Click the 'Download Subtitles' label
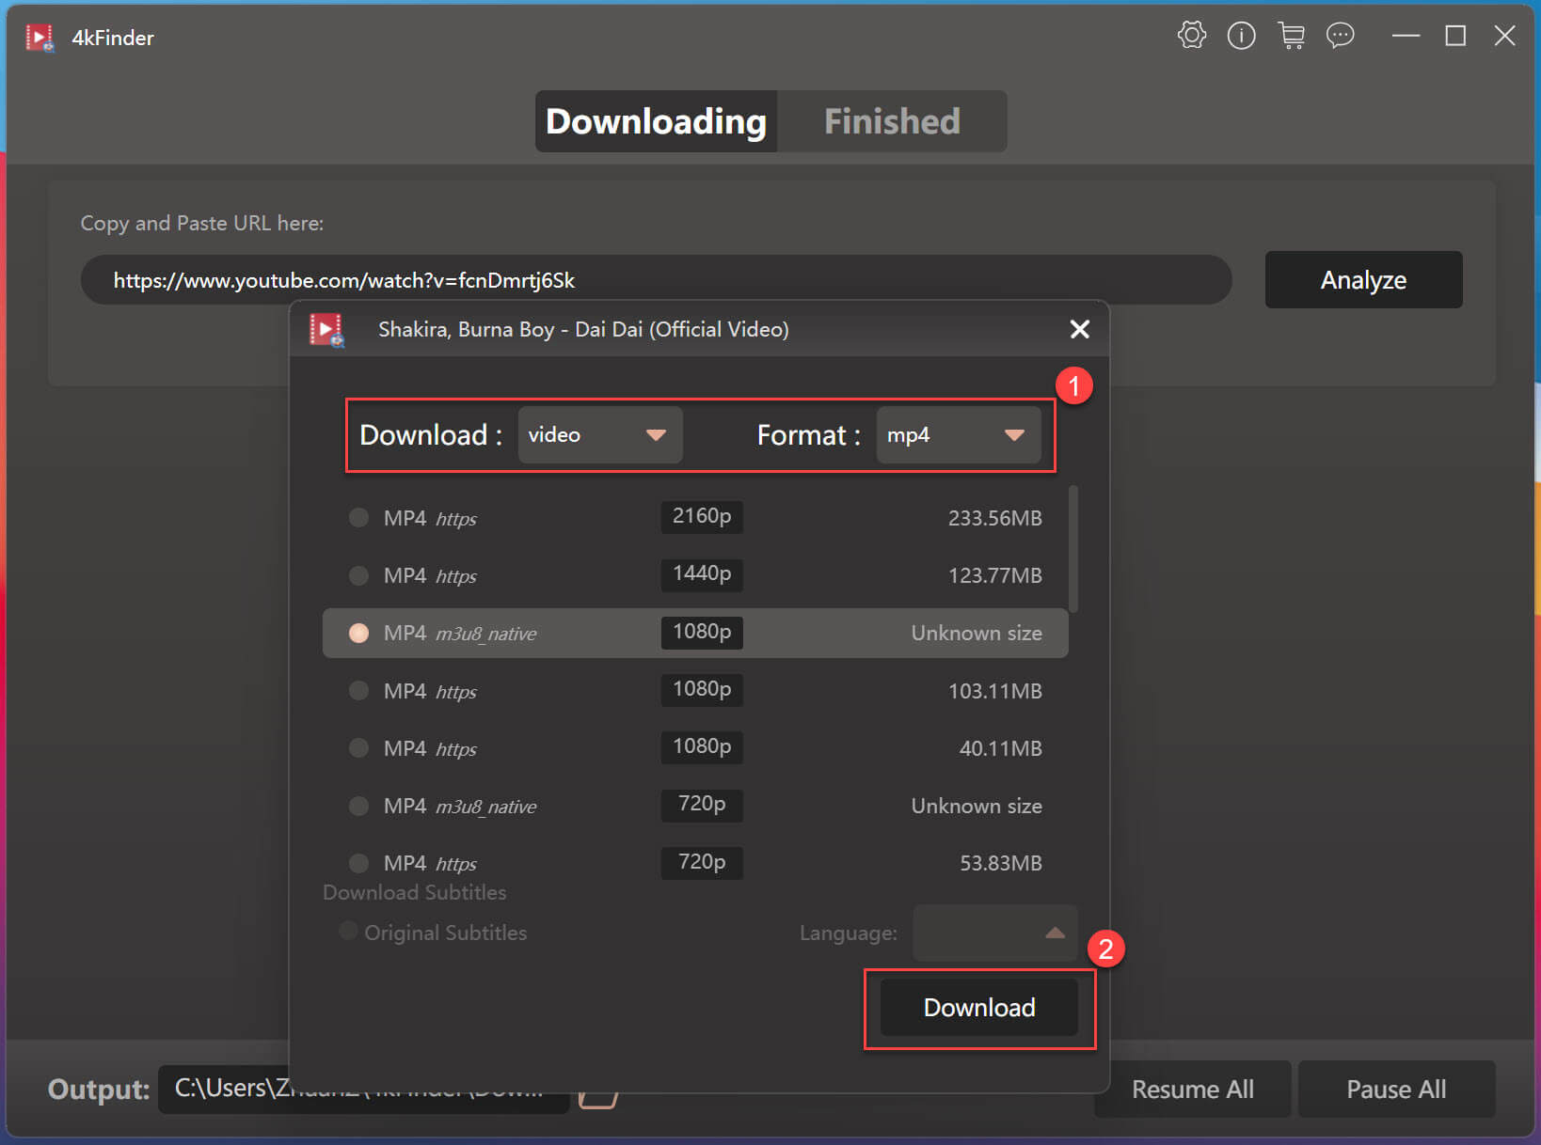The height and width of the screenshot is (1145, 1541). [x=415, y=892]
